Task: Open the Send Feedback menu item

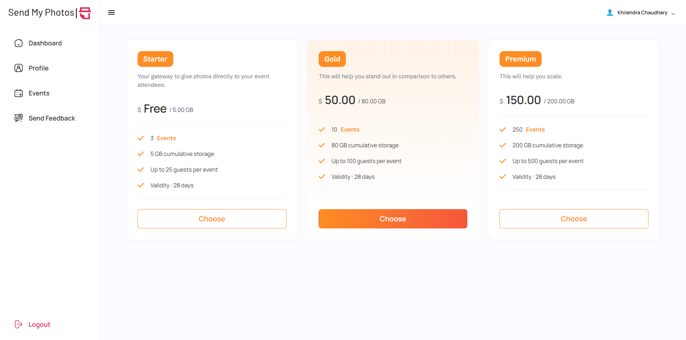Action: pyautogui.click(x=52, y=118)
